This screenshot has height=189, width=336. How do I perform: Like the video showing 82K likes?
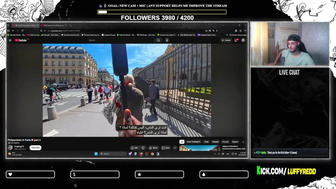click(x=134, y=148)
